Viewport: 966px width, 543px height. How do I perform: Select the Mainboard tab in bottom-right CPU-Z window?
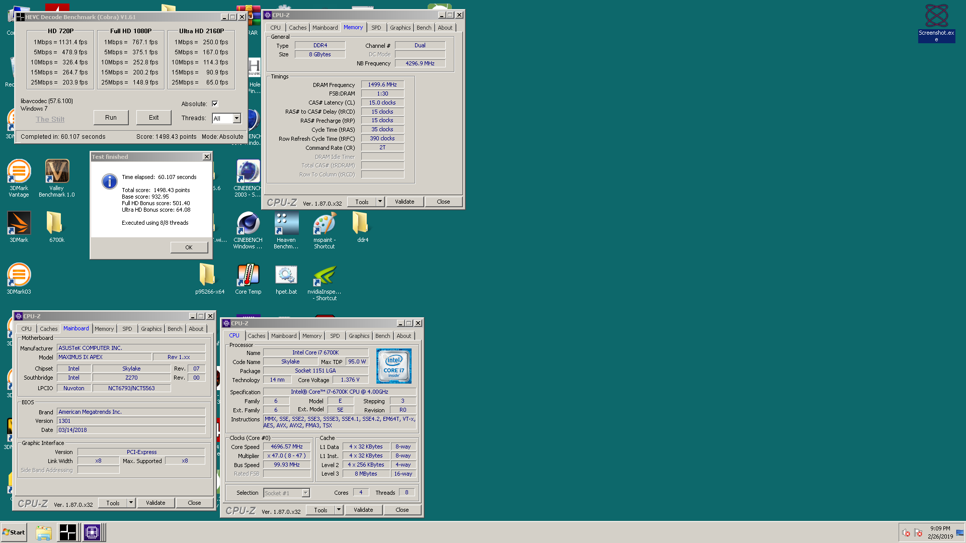[x=284, y=336]
